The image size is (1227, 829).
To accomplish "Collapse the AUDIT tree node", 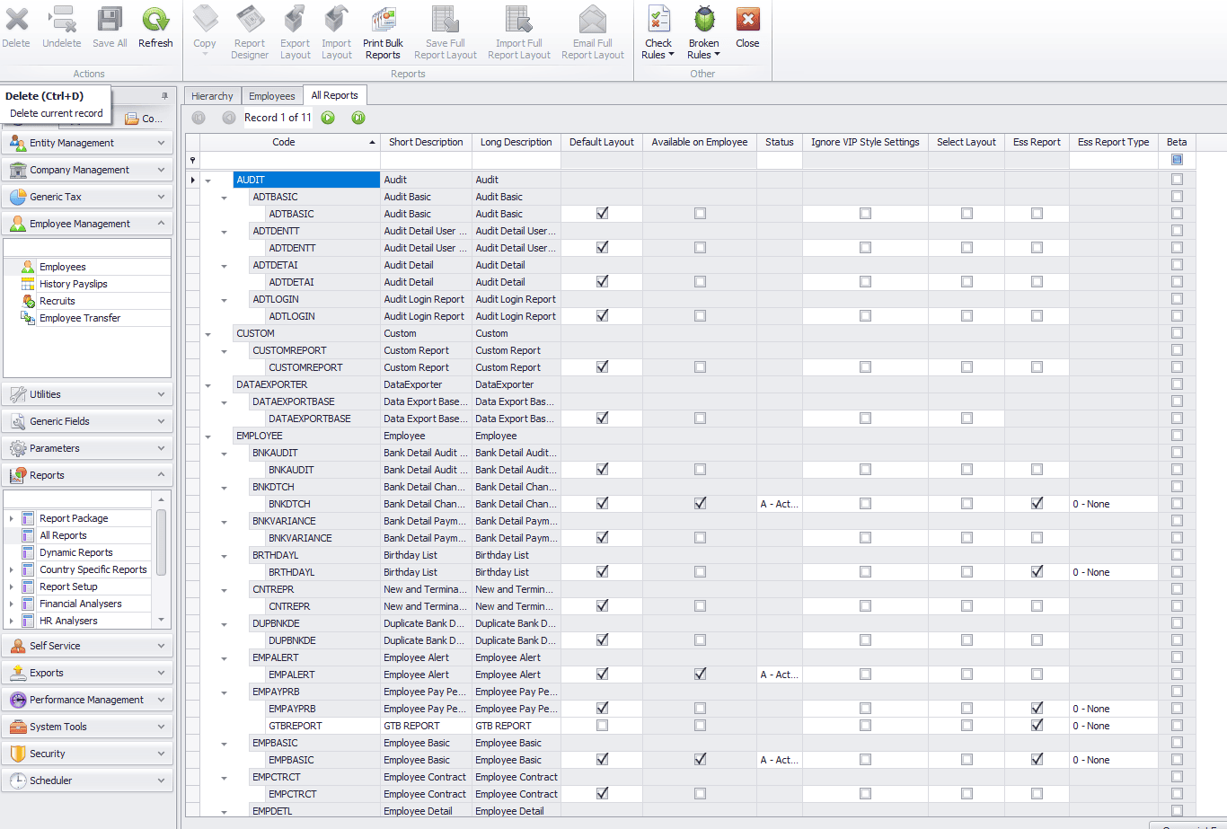I will [208, 181].
